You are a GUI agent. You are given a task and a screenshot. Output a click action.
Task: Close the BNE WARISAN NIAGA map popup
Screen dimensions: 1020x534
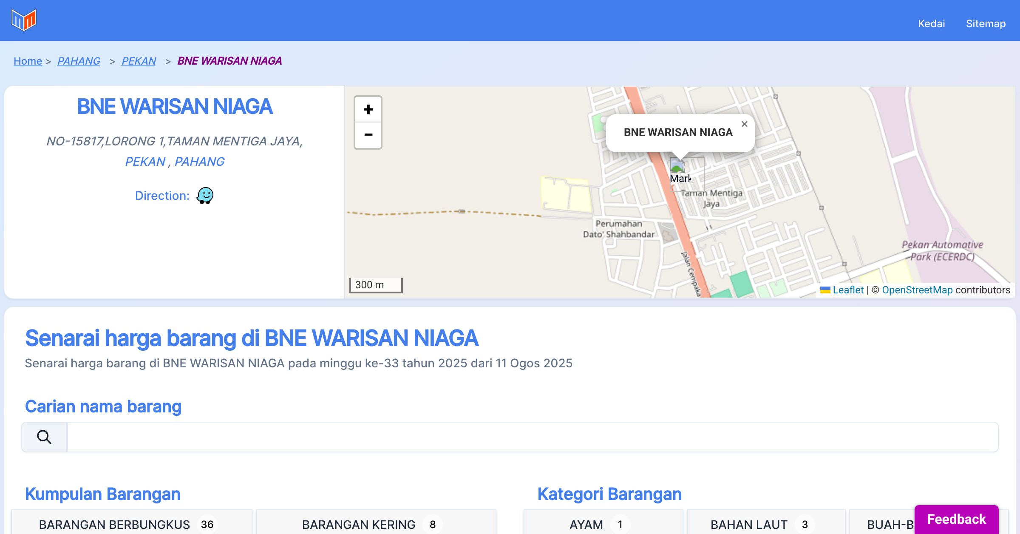click(x=744, y=124)
